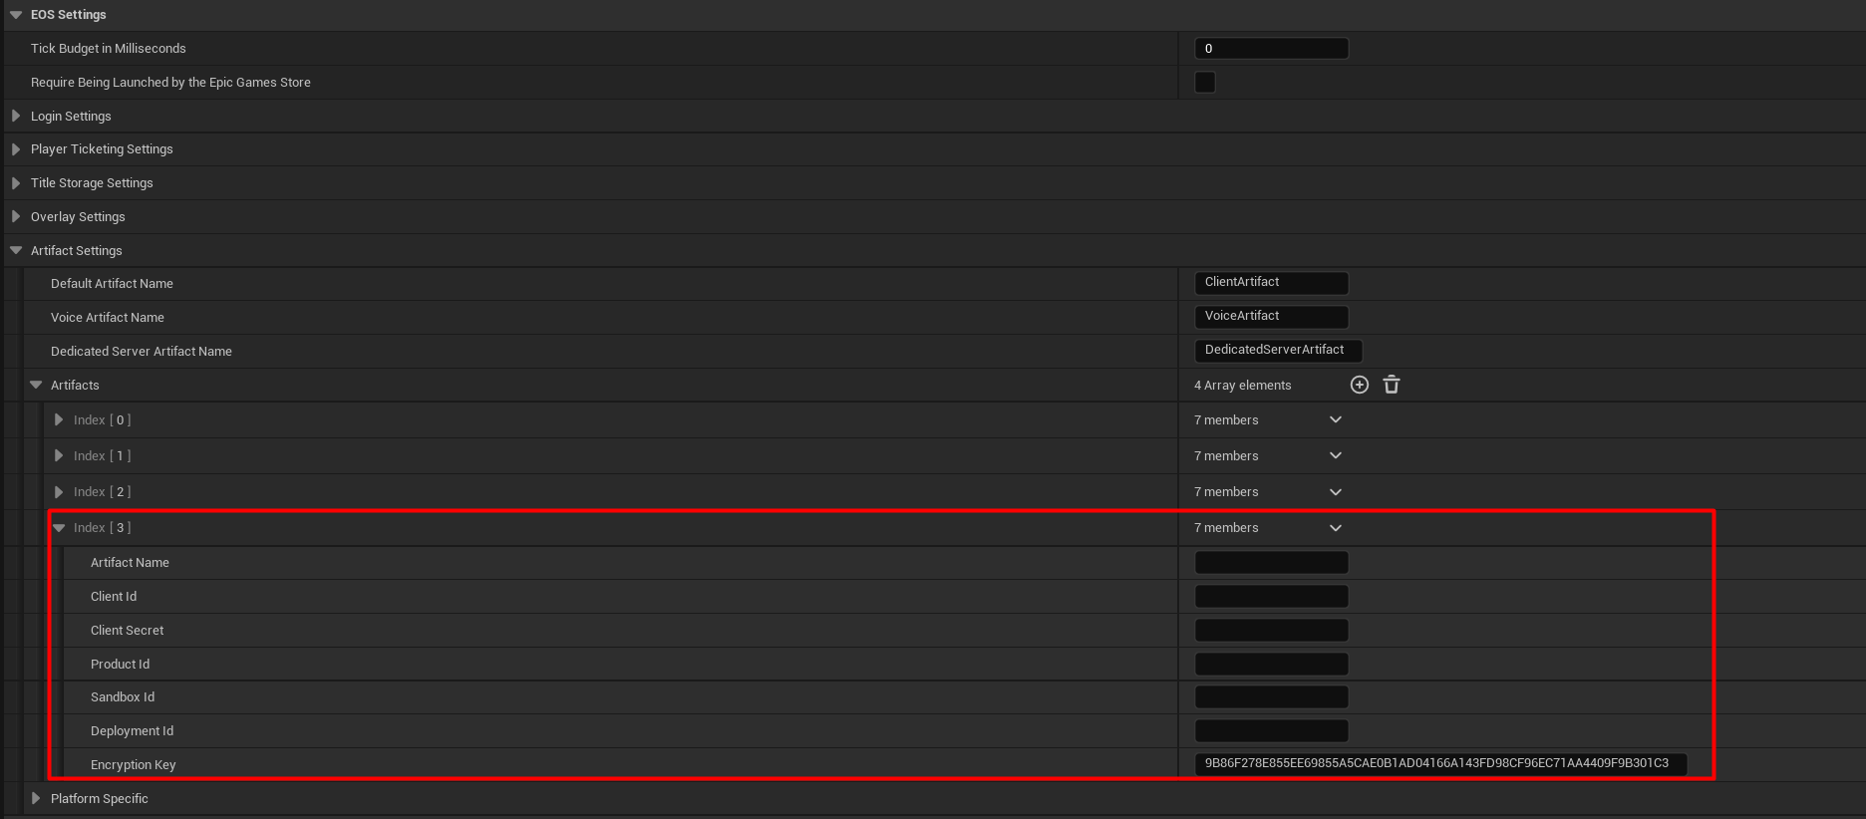This screenshot has width=1866, height=819.
Task: Expand Index [0] artifact entry
Action: pyautogui.click(x=59, y=420)
